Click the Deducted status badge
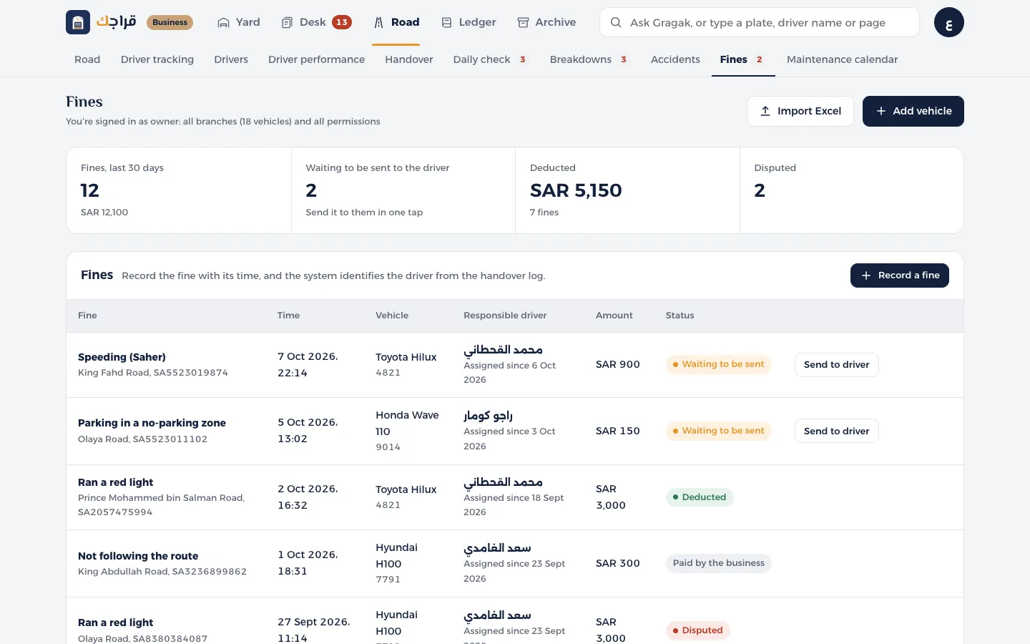1030x644 pixels. coord(700,497)
